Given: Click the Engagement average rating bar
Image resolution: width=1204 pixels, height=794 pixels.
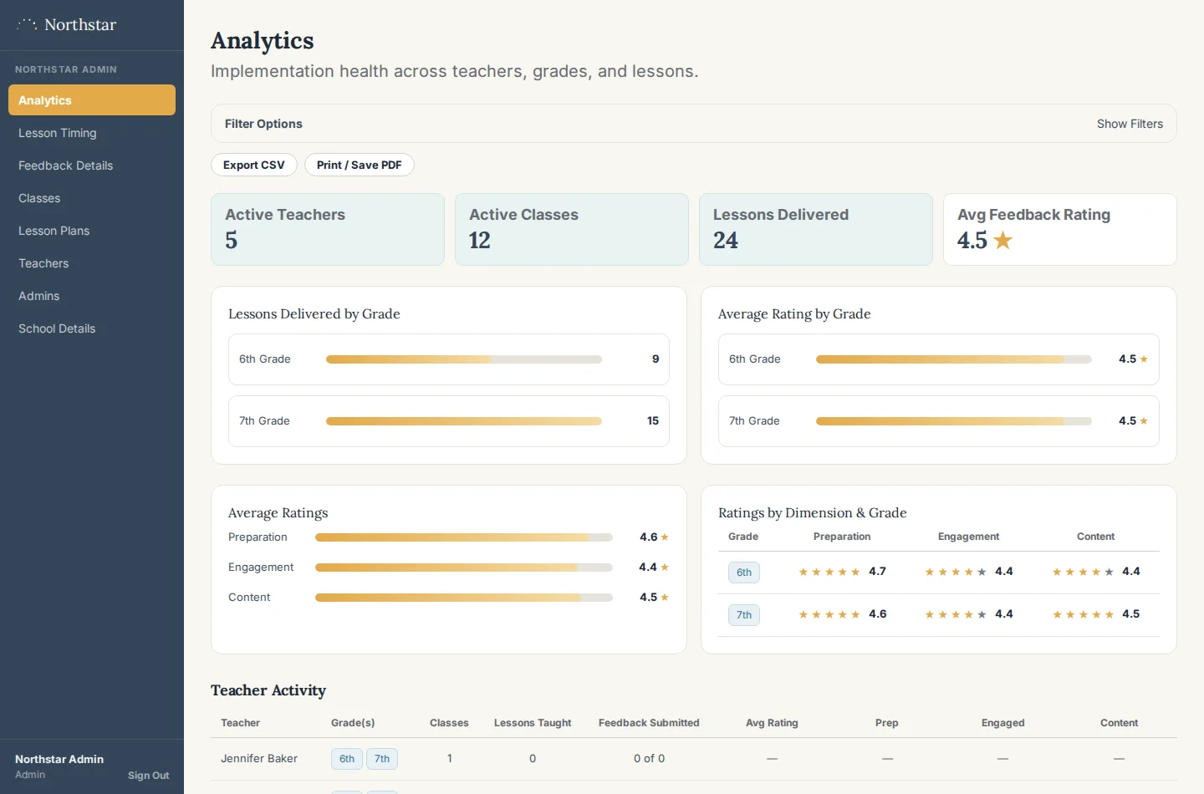Looking at the screenshot, I should (464, 568).
